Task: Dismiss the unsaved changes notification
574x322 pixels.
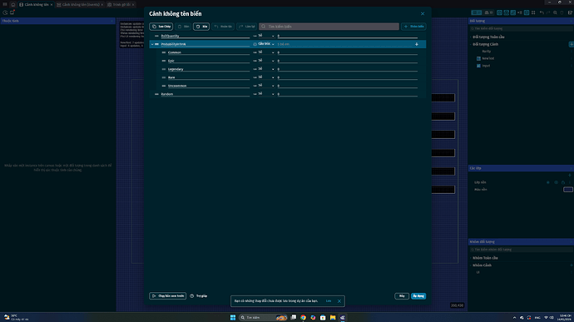Action: [339, 301]
